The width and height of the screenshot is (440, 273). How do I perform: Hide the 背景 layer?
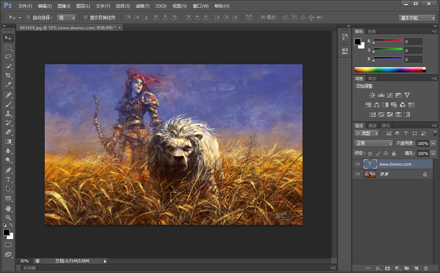coord(357,174)
